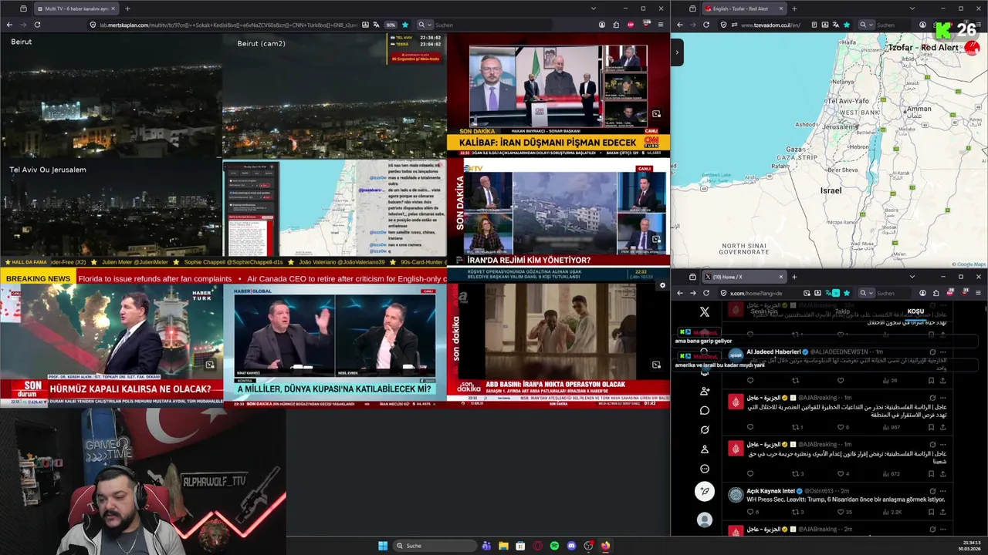Screen dimensions: 988x555
Task: Launch Spotify from the taskbar
Action: point(554,546)
